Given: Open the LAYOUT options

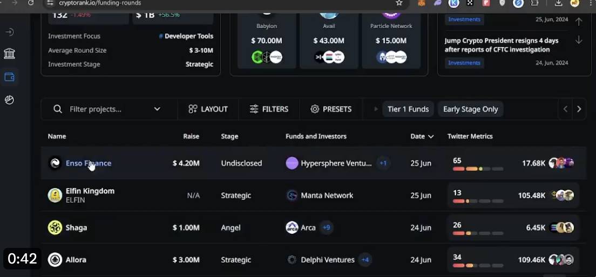Looking at the screenshot, I should pyautogui.click(x=208, y=109).
